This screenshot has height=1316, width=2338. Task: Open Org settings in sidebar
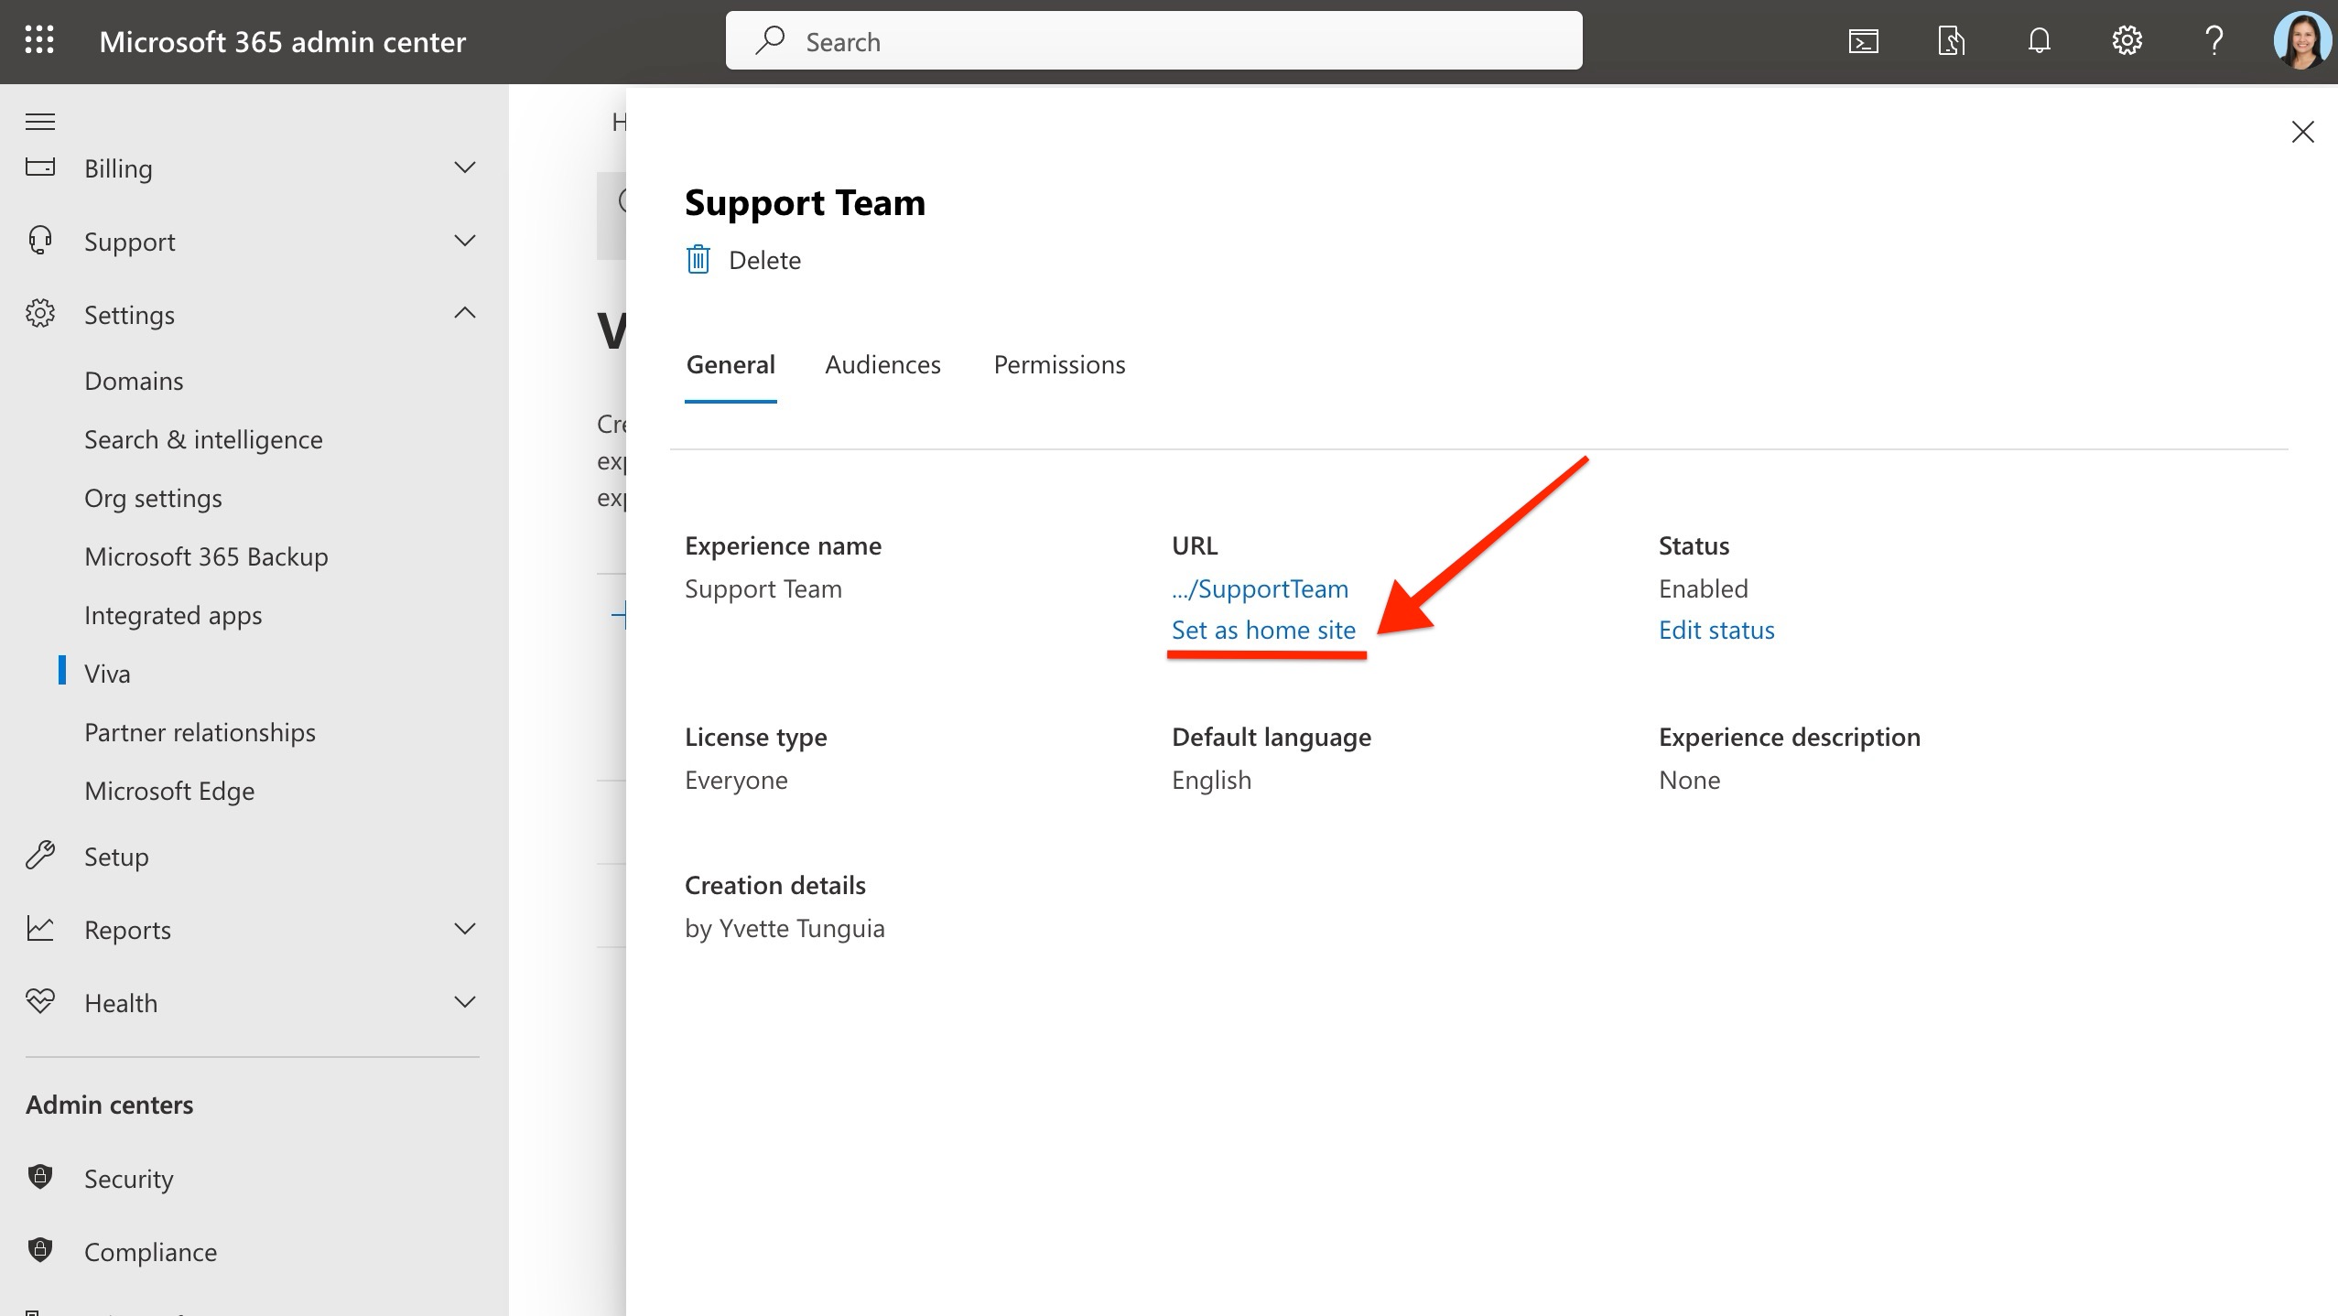(153, 498)
